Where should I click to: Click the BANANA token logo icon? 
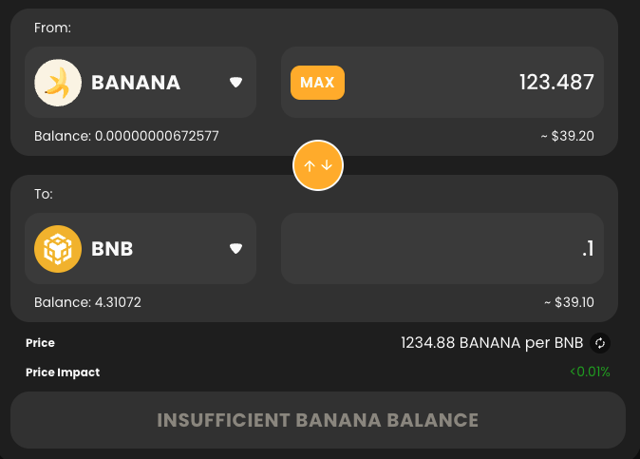tap(58, 83)
